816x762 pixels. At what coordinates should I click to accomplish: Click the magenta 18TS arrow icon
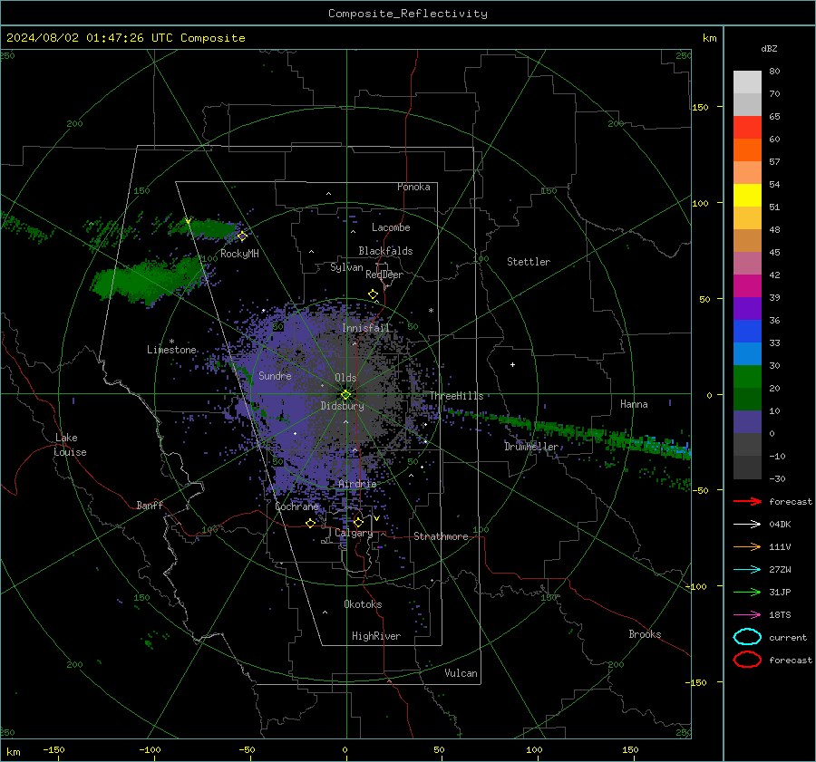tap(747, 615)
